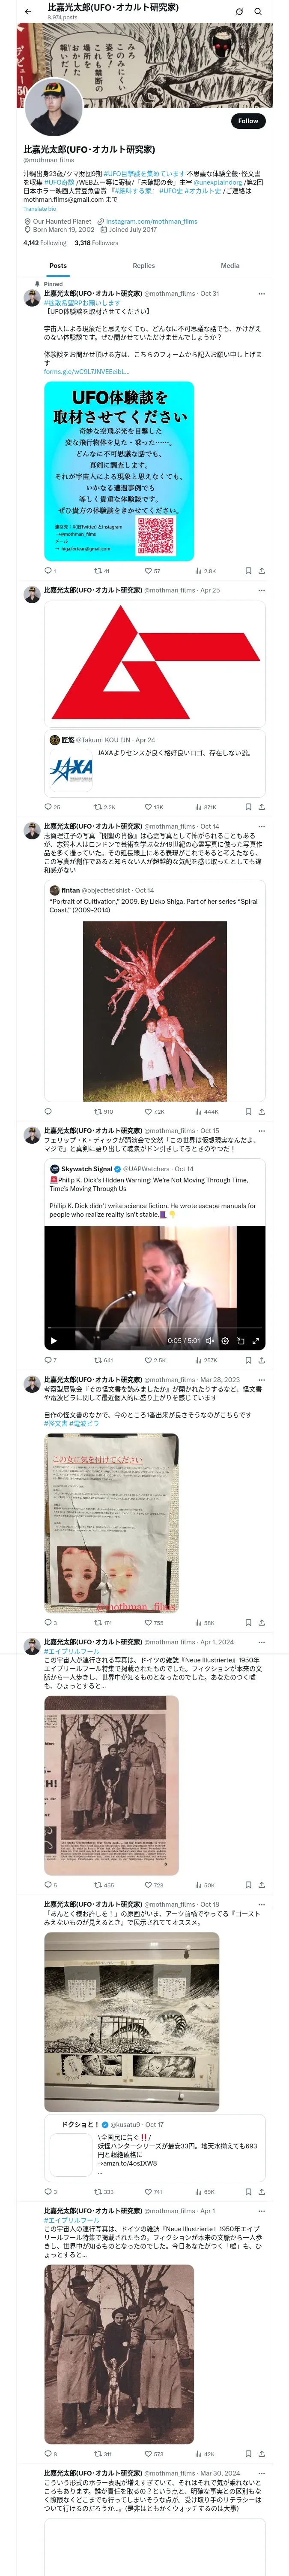Share the Apr 25 logo post

[261, 806]
